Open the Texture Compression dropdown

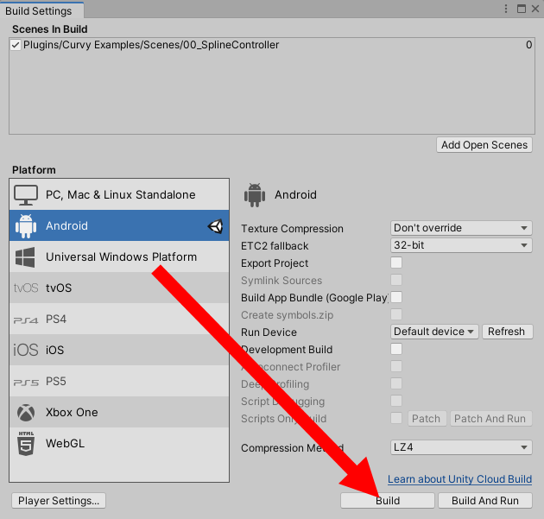(461, 228)
